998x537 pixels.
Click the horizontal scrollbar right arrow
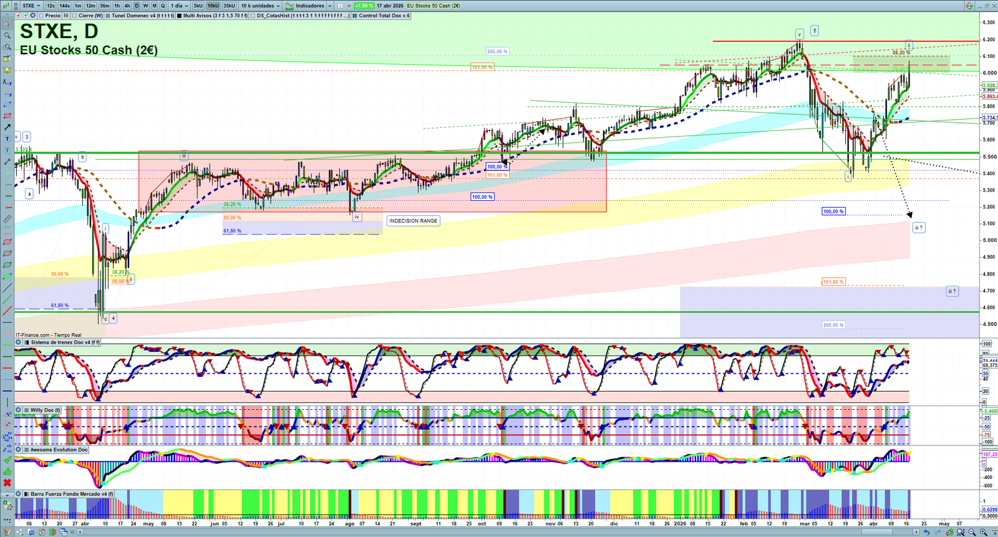916,532
